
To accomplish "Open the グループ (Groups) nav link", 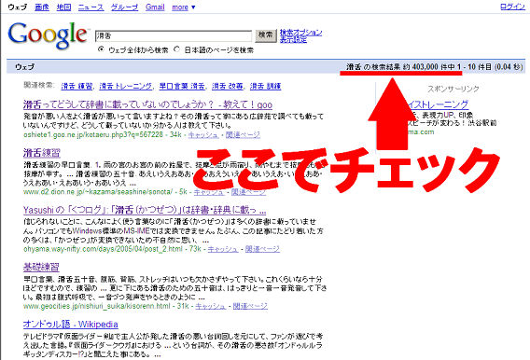I will 125,7.
